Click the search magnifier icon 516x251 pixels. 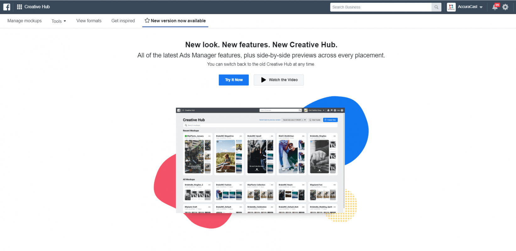click(x=436, y=7)
